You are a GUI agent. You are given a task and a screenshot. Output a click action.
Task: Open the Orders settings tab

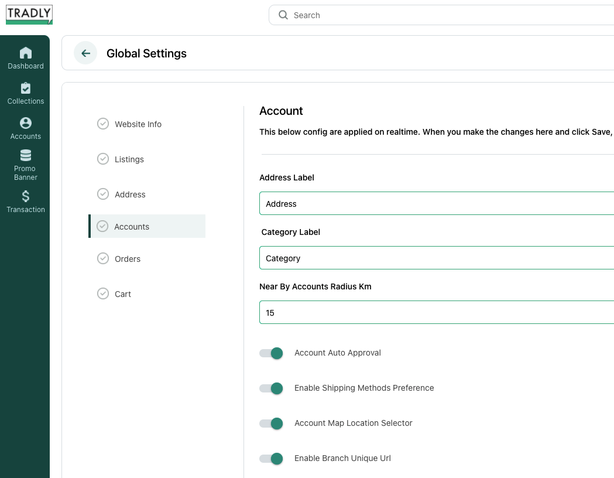coord(128,259)
